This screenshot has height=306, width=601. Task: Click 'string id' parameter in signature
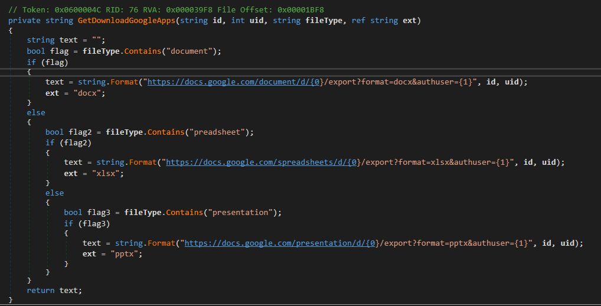[x=201, y=21]
